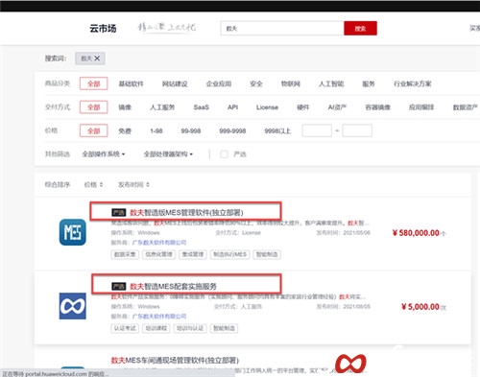This screenshot has height=377, width=480.
Task: Select the 基础软件 category filter
Action: tap(131, 83)
